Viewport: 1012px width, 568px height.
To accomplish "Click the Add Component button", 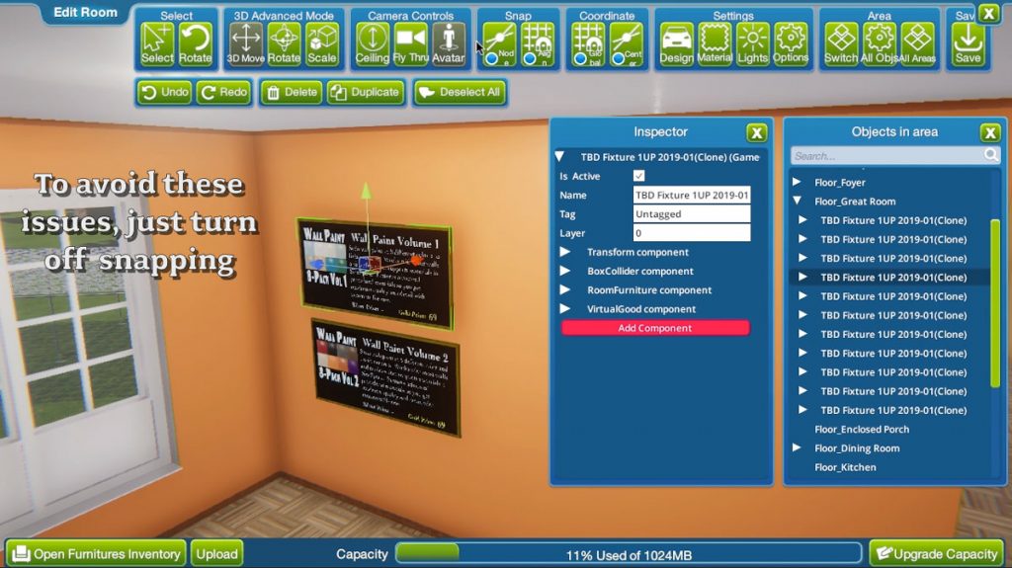I will pos(655,328).
